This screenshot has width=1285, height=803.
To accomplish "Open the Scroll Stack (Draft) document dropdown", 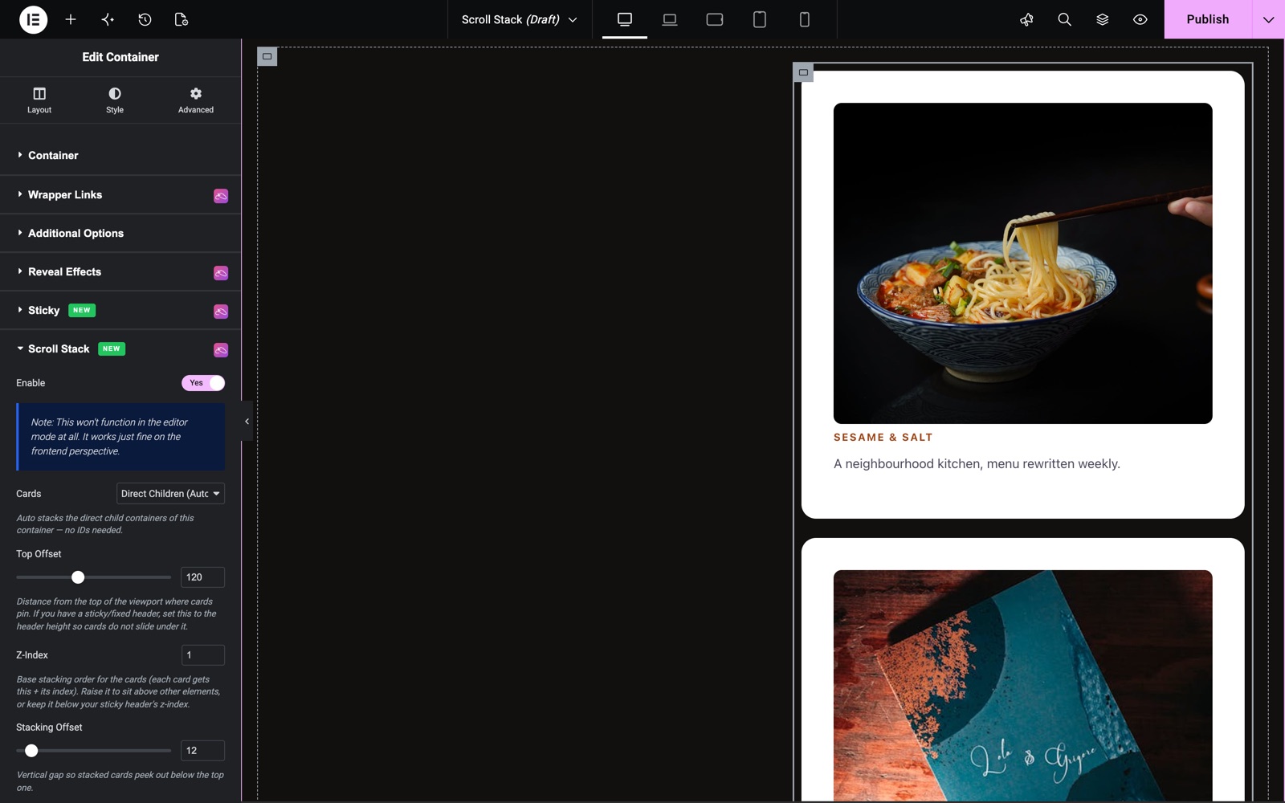I will [519, 19].
